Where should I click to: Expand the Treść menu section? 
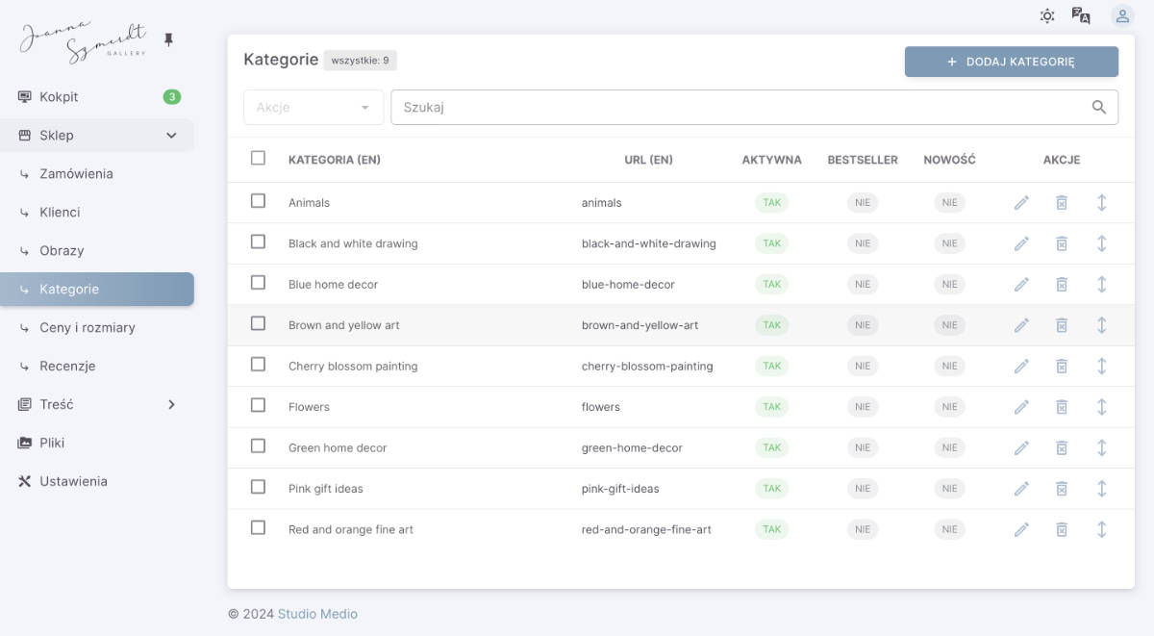[171, 405]
